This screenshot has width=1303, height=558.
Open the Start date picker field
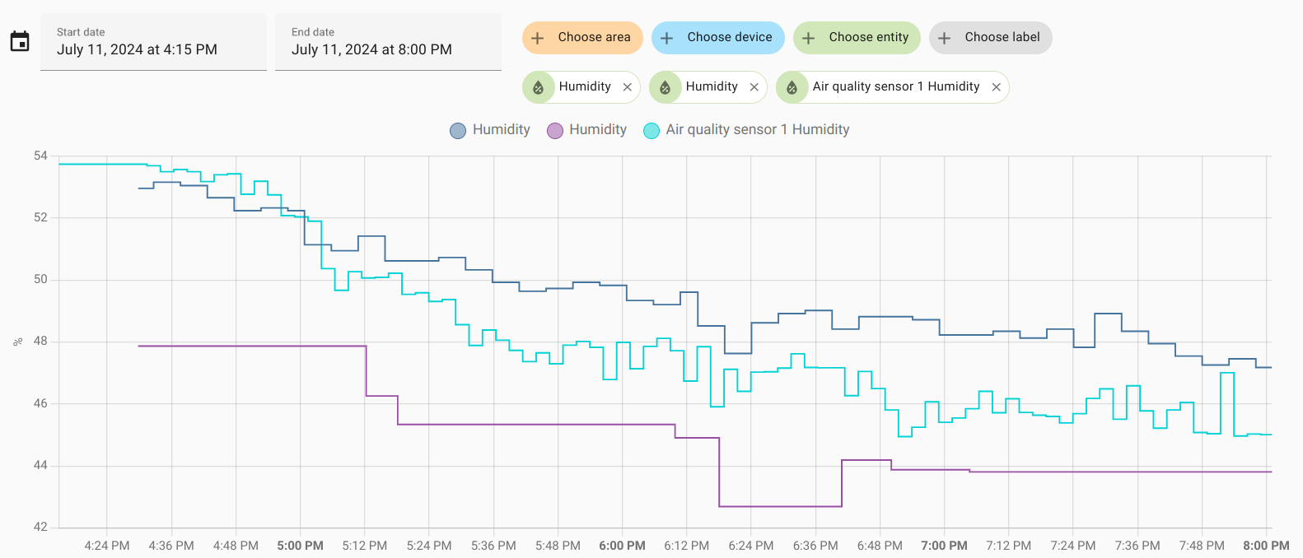coord(153,42)
